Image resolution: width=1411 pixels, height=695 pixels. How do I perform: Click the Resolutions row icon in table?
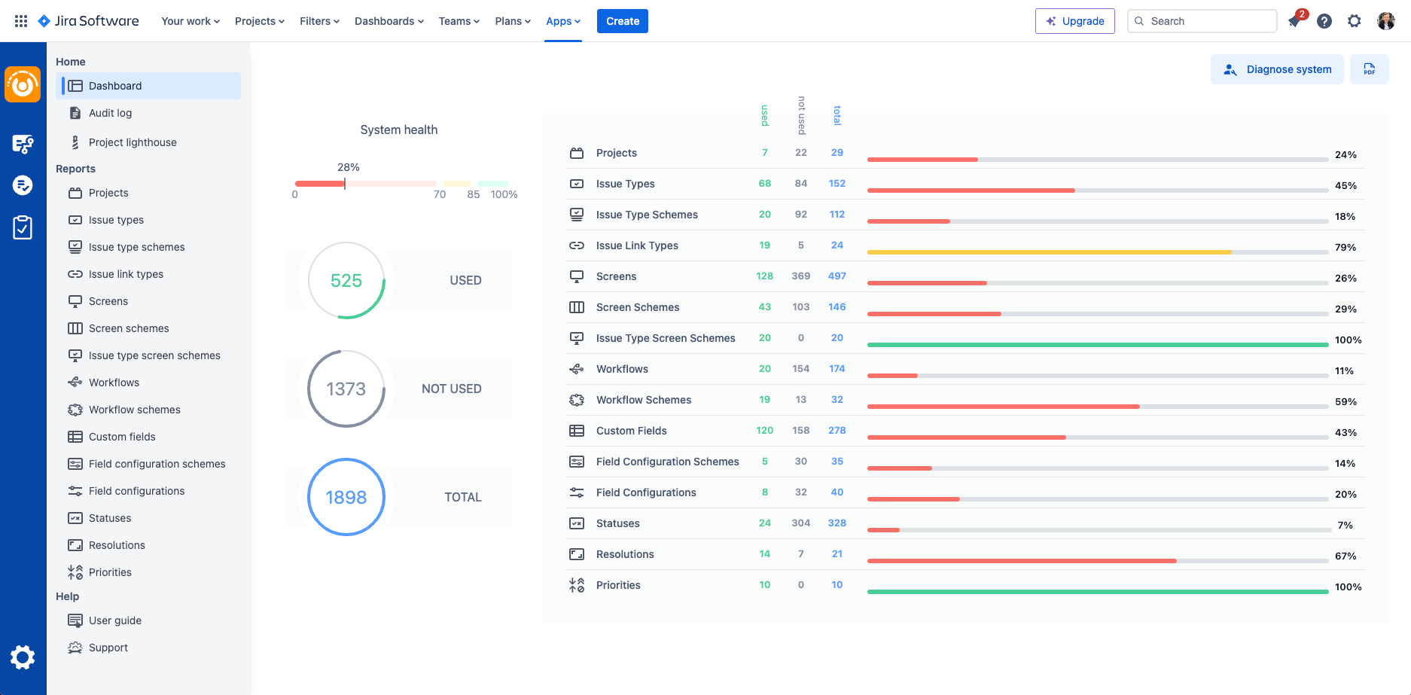(x=577, y=554)
